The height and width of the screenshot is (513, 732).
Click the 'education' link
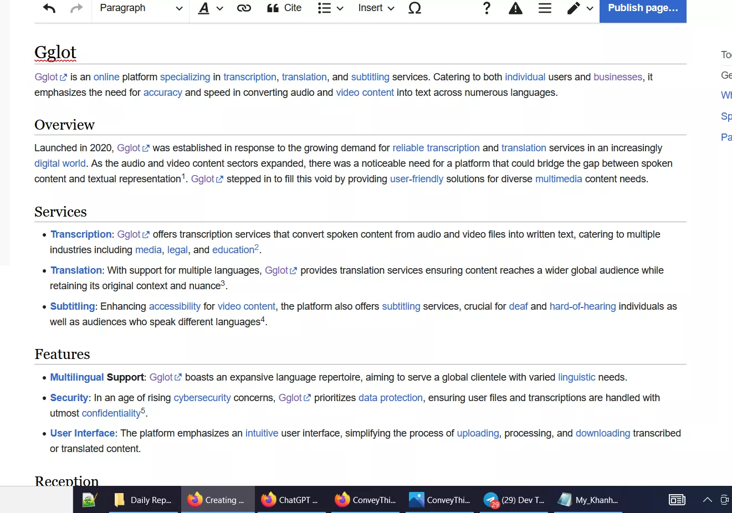coord(233,250)
